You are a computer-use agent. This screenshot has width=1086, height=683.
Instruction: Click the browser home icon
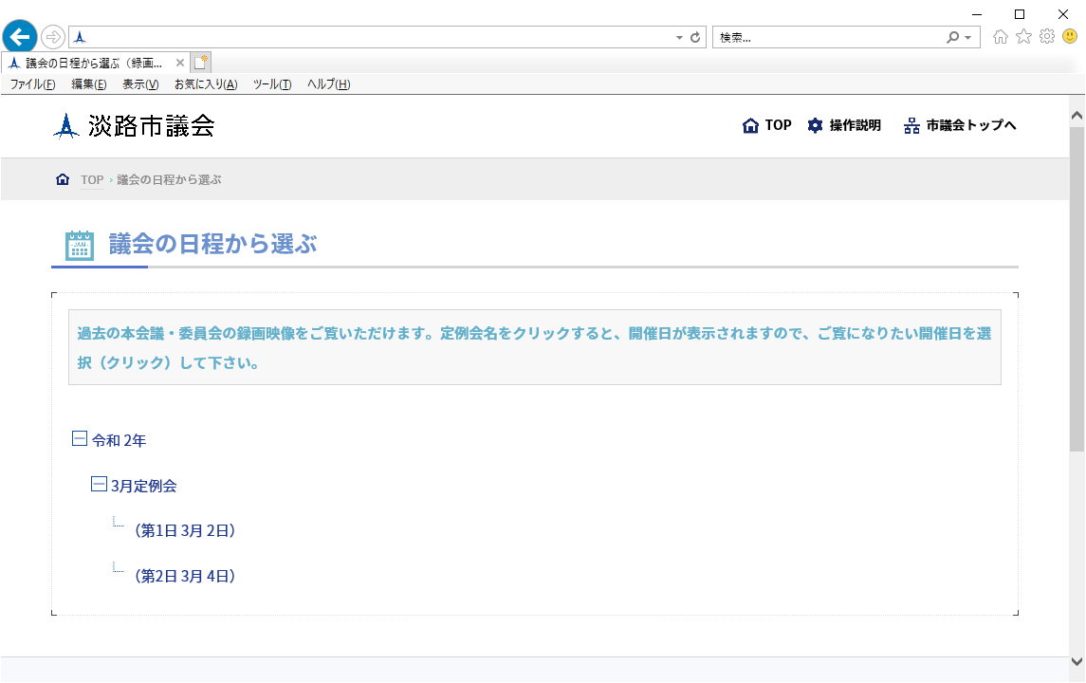1000,37
